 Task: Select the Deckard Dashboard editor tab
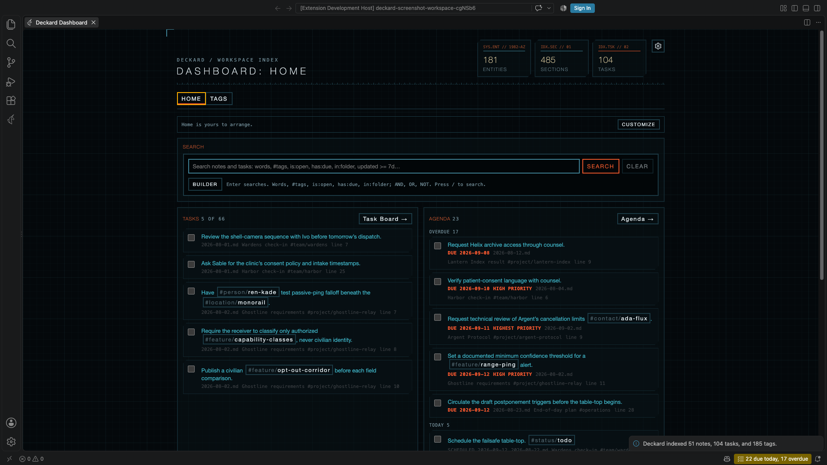(x=62, y=22)
